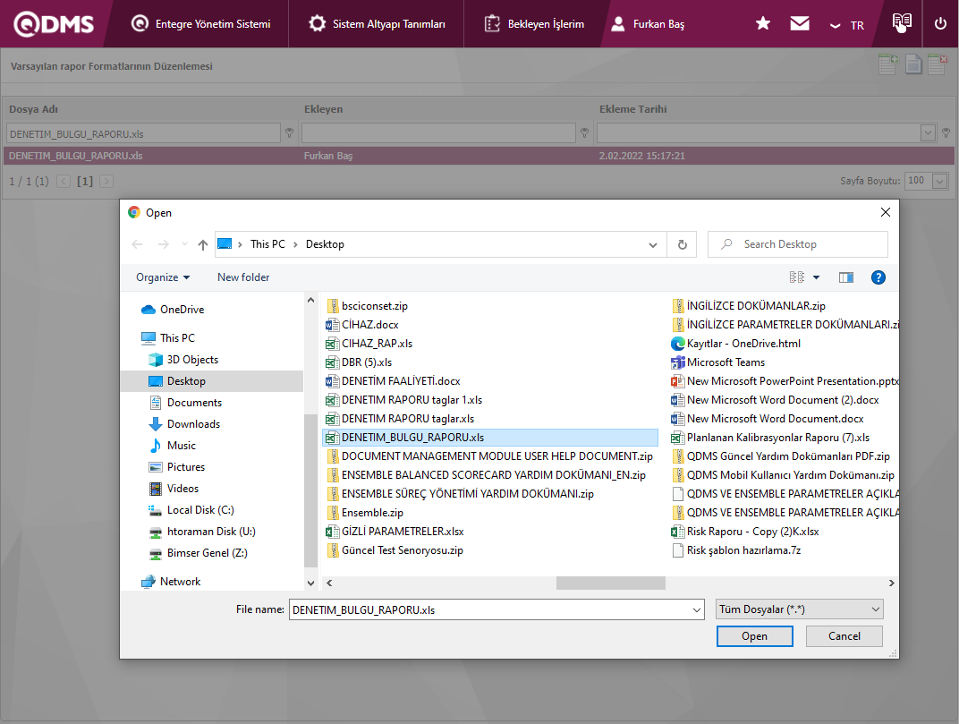Image resolution: width=959 pixels, height=724 pixels.
Task: Click the Cancel button
Action: click(x=844, y=636)
